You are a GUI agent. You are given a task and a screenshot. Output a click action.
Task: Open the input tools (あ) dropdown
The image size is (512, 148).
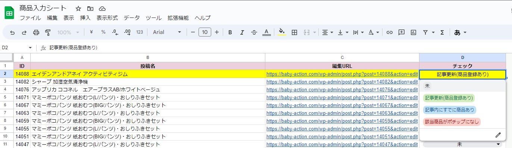click(x=460, y=32)
